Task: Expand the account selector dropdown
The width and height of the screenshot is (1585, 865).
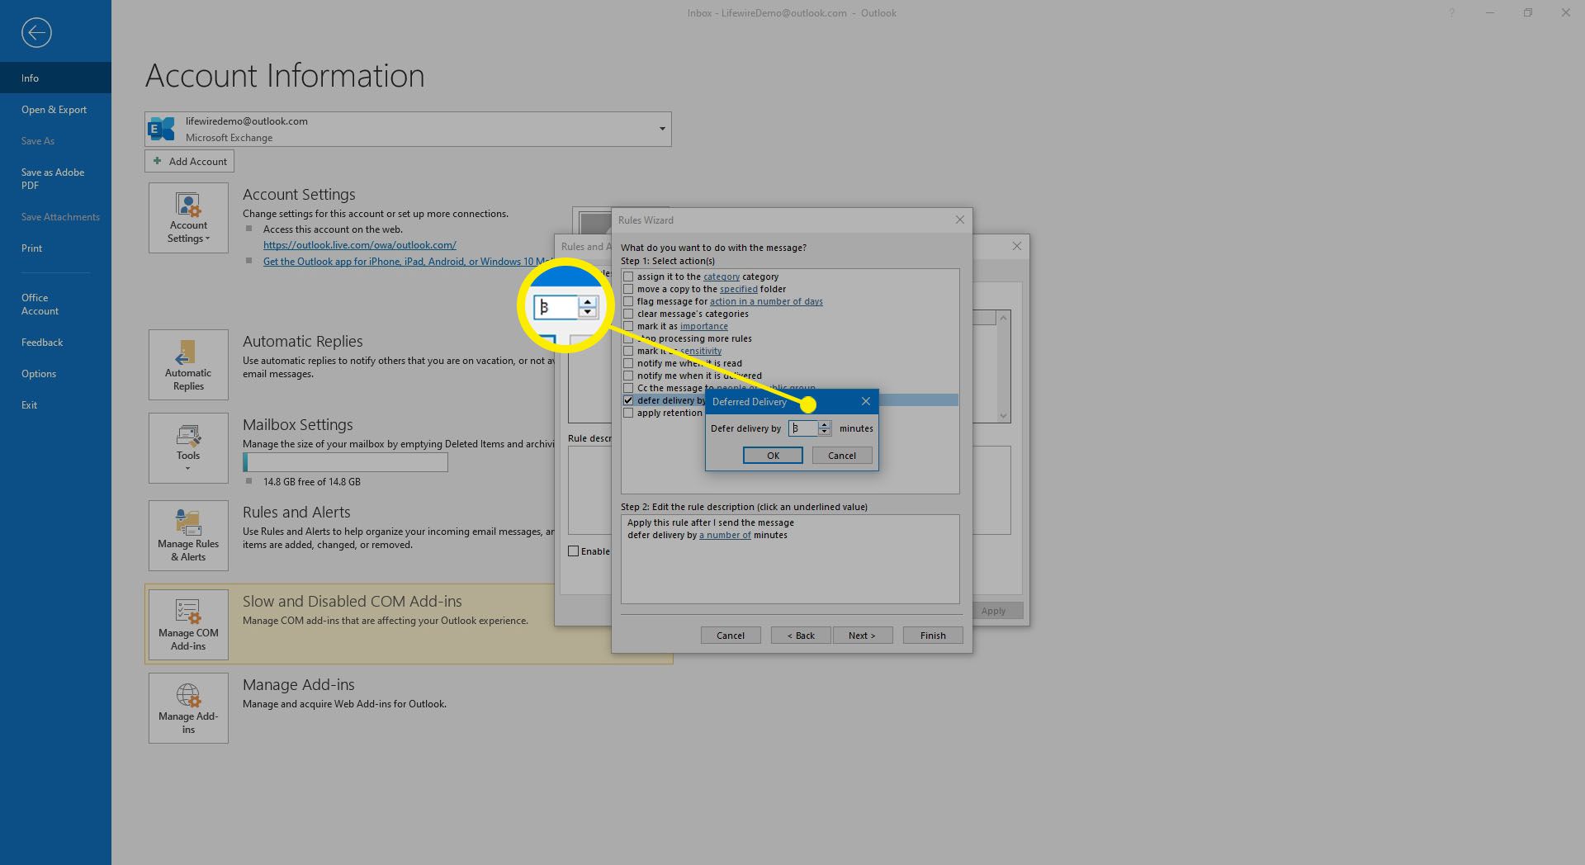Action: point(662,129)
